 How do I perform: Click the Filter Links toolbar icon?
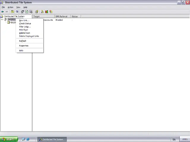click(x=51, y=12)
